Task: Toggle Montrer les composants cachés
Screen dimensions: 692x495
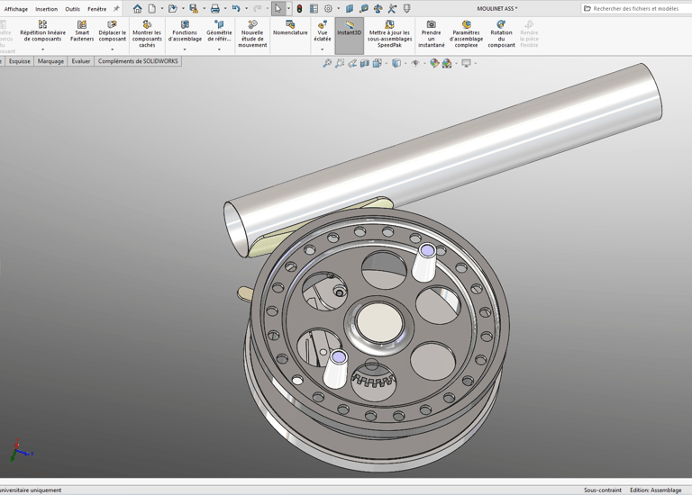Action: [147, 34]
